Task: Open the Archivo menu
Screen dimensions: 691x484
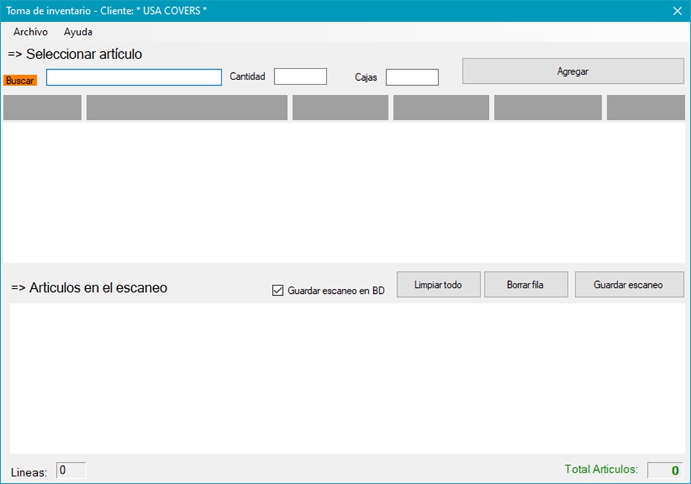Action: [30, 32]
